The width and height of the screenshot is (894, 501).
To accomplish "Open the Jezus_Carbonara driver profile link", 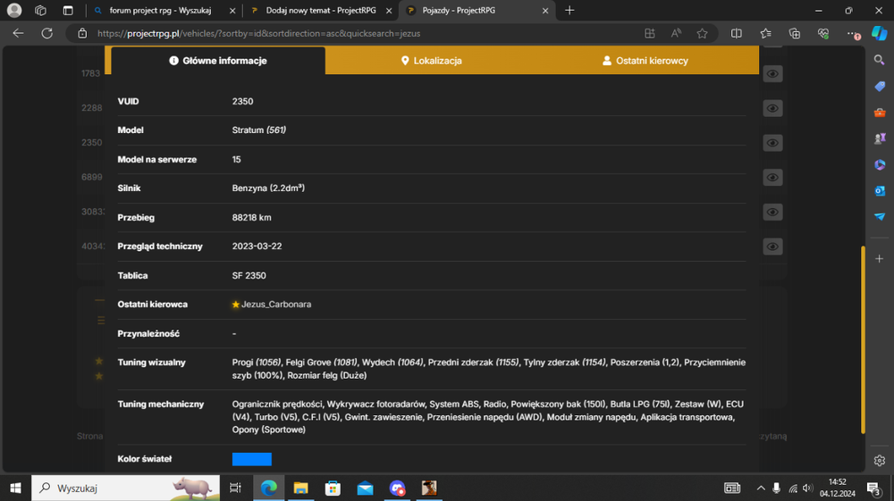I will click(x=276, y=304).
